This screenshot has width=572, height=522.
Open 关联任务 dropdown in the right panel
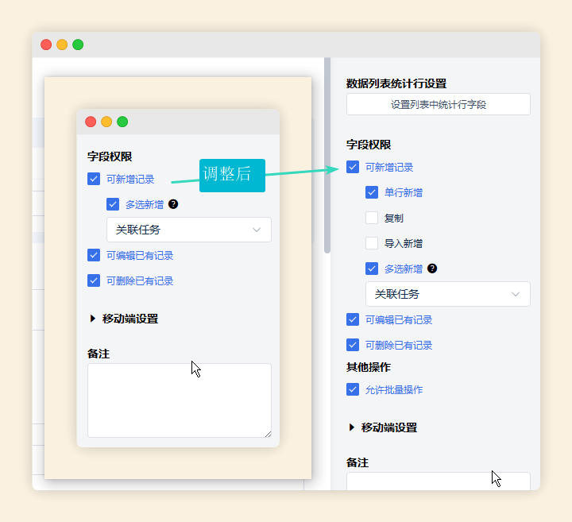click(x=447, y=294)
